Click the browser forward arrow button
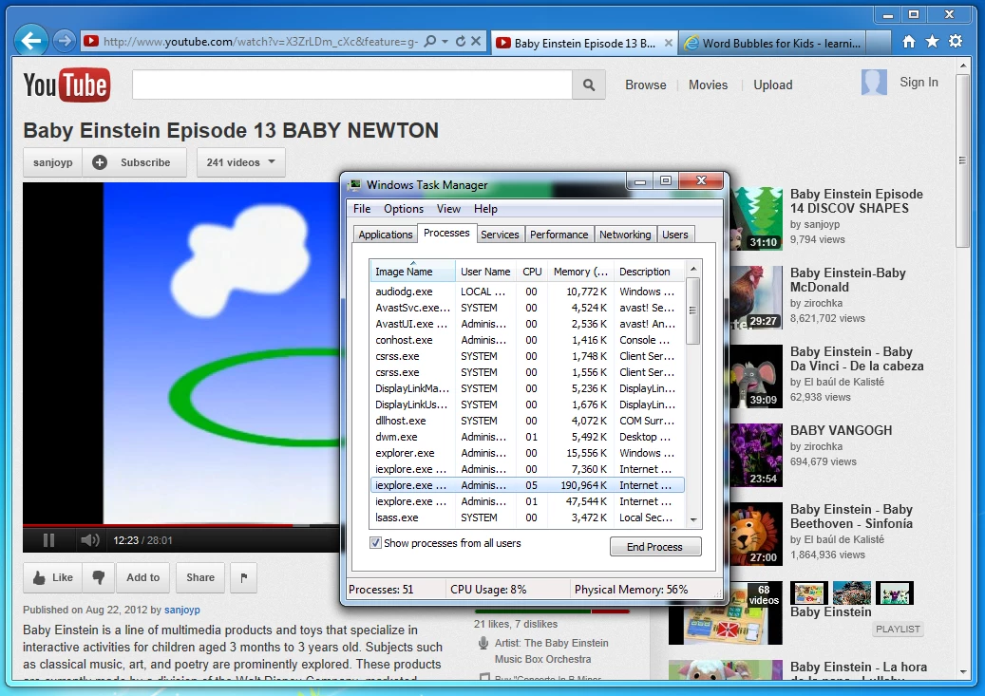 [64, 42]
